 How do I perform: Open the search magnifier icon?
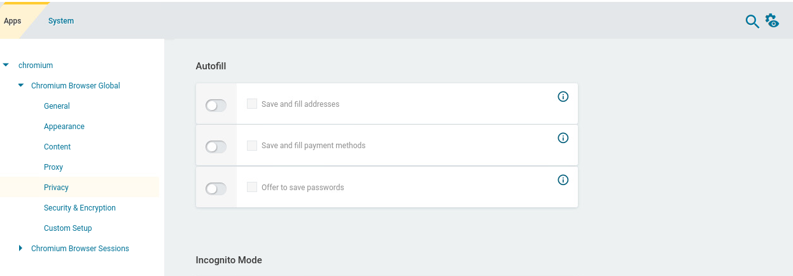(752, 22)
